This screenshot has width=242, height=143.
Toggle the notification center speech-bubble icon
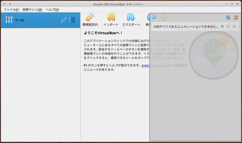[154, 17]
